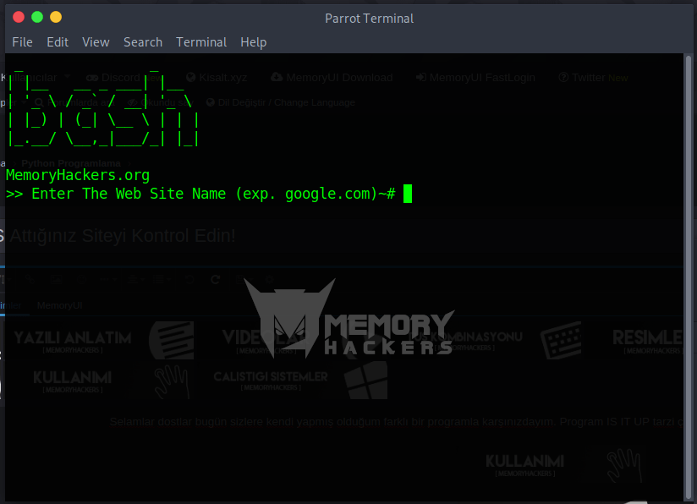Screen dimensions: 697x504
Task: Close the Parrot Terminal window (red button)
Action: pos(19,17)
